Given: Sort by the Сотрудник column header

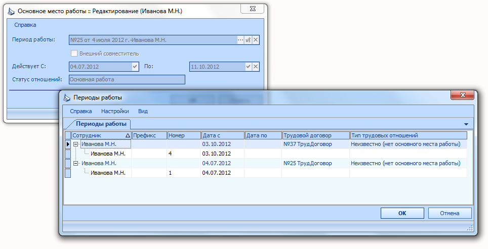Looking at the screenshot, I should (x=101, y=135).
